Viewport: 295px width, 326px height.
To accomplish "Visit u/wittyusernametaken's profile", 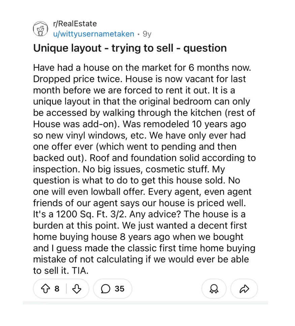I will [93, 34].
